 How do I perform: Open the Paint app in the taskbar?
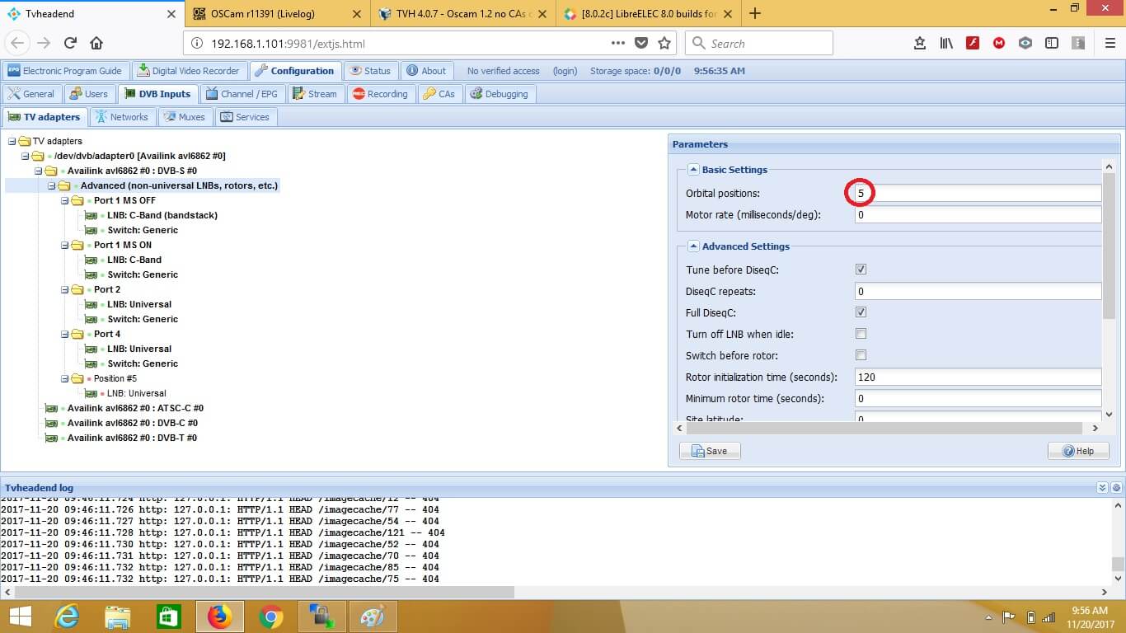[x=373, y=616]
